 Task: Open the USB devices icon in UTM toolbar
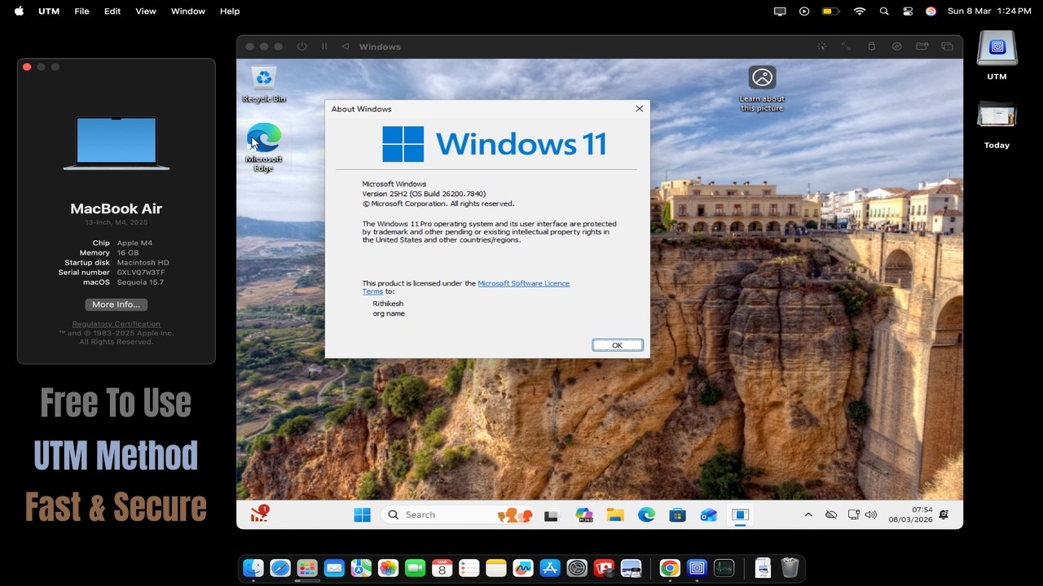(x=871, y=46)
